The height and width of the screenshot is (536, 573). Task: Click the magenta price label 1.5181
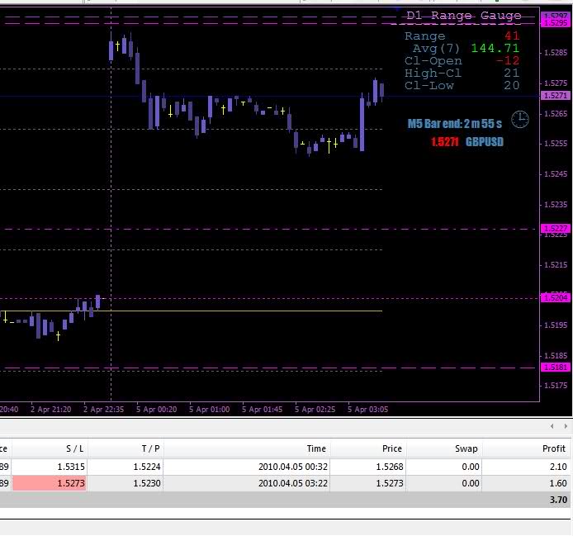[x=556, y=367]
